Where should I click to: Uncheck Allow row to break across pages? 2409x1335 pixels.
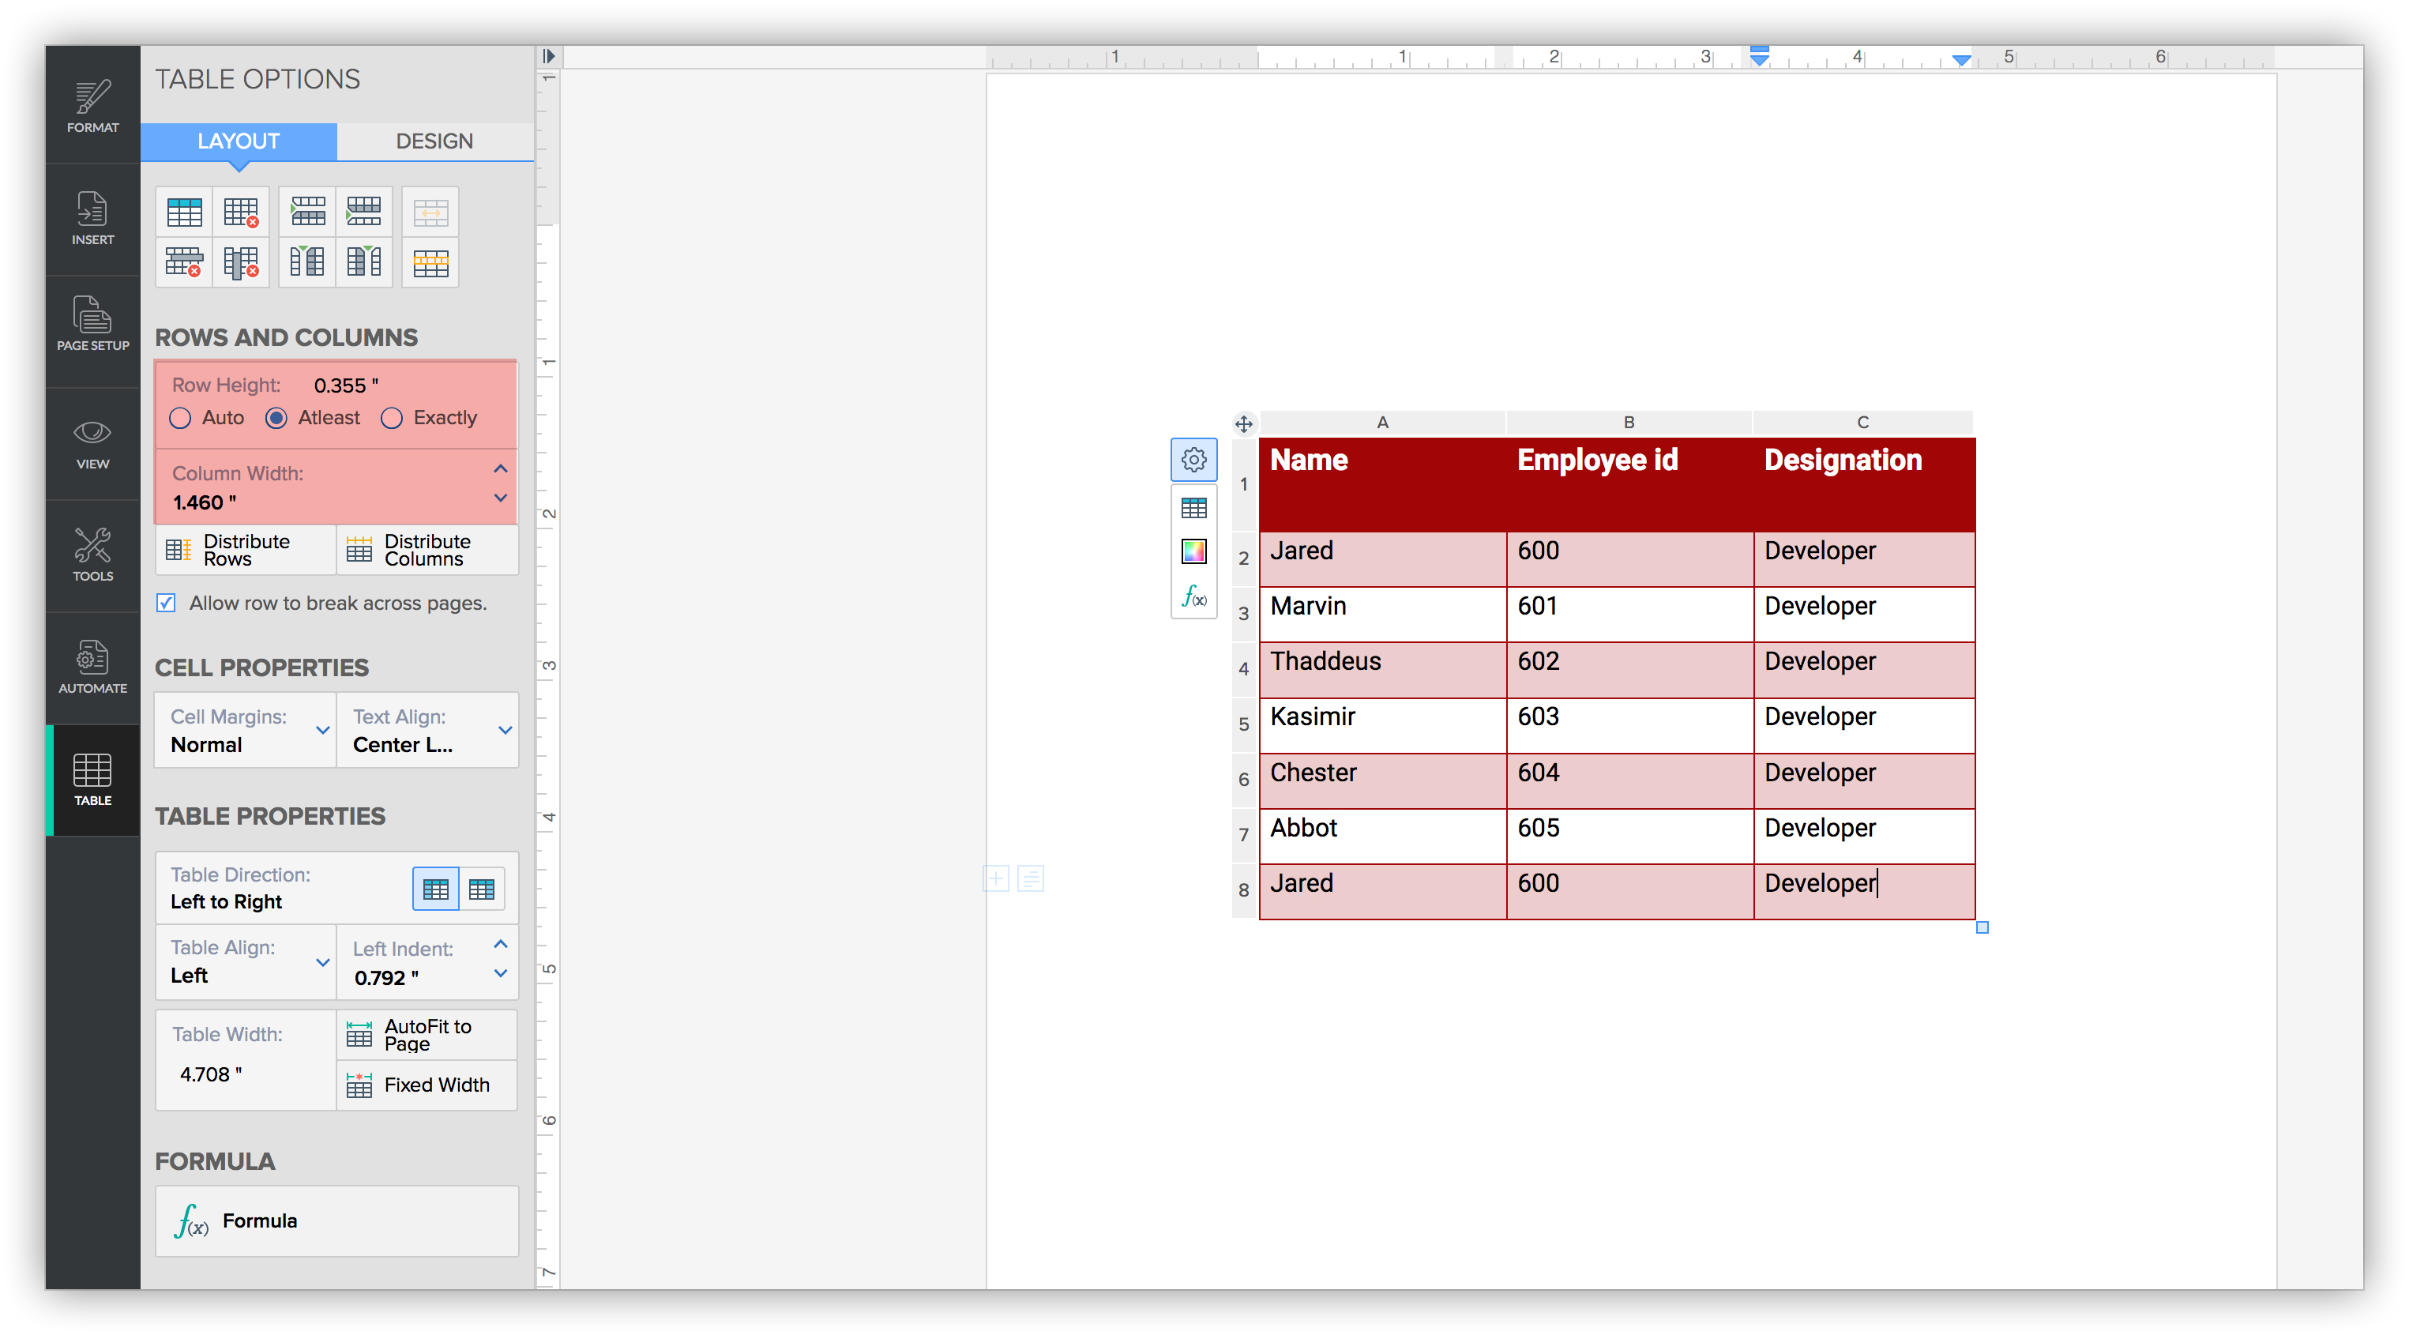click(167, 604)
